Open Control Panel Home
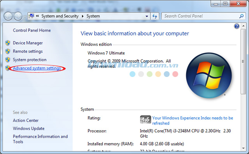 pos(32,30)
